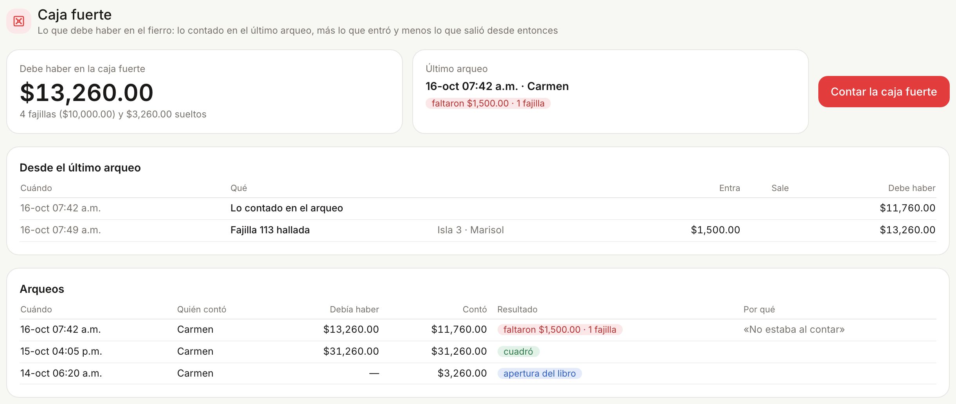Screen dimensions: 956x404
Task: Click '4 fajillas ($10,000.00) y $3,260.00 sueltos'
Action: pyautogui.click(x=113, y=114)
